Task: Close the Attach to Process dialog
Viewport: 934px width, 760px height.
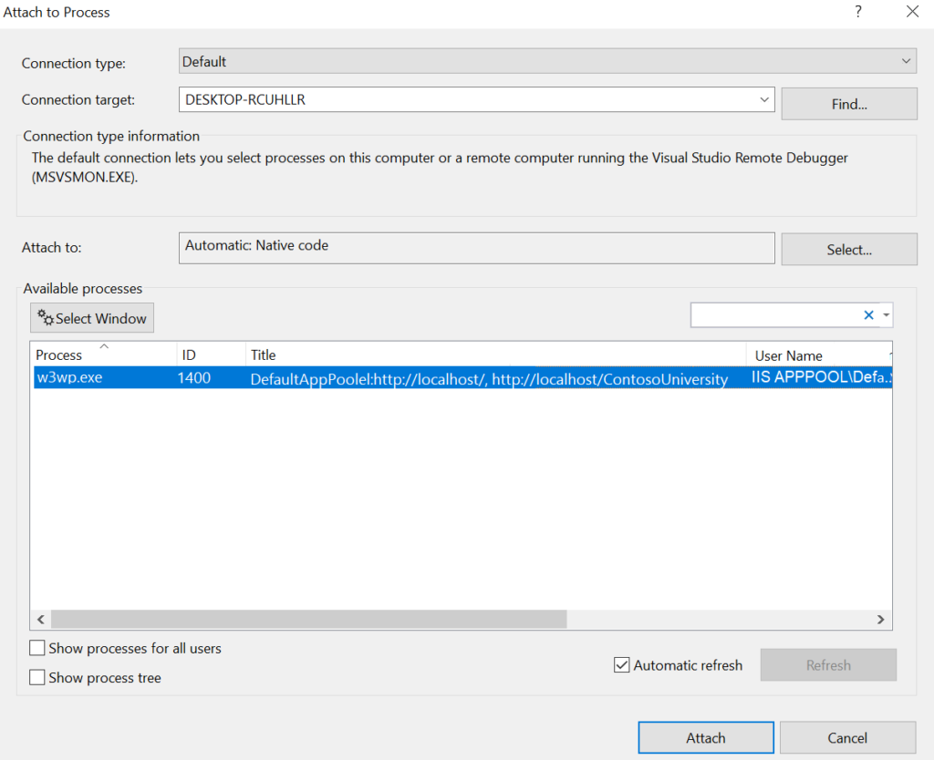Action: [x=912, y=13]
